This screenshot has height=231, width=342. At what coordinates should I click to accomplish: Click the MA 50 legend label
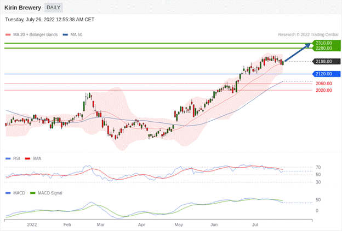(76, 34)
